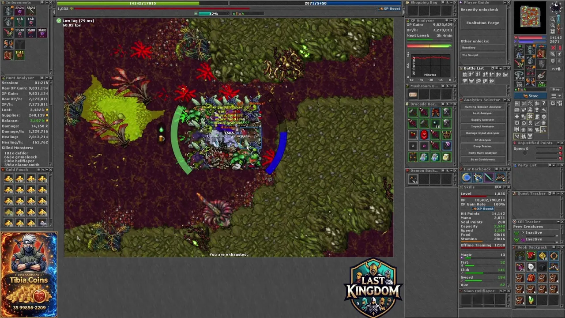This screenshot has height=318, width=565.
Task: Click the green crystal item in the Book Backpack
Action: point(531,300)
